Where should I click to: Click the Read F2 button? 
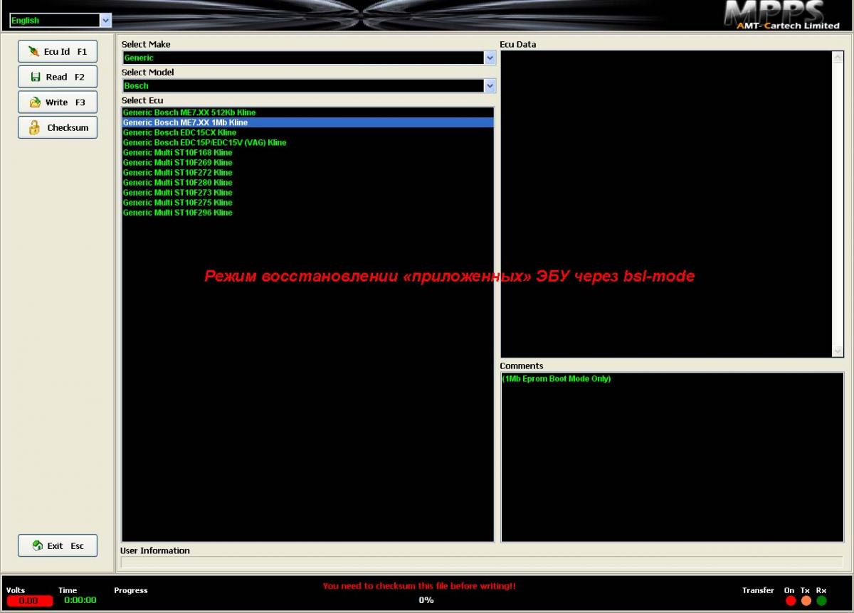[x=58, y=77]
